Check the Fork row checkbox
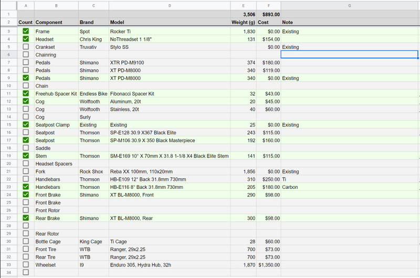 [x=26, y=171]
